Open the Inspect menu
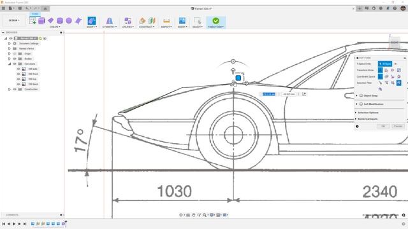408x229 pixels. [x=166, y=27]
